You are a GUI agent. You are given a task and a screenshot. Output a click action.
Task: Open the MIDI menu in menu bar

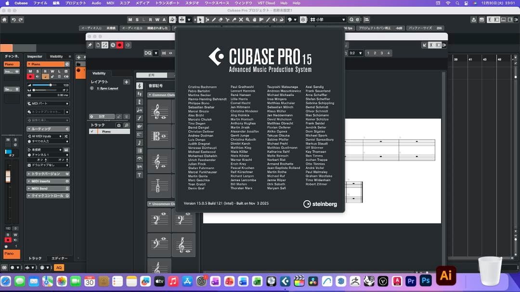point(110,3)
